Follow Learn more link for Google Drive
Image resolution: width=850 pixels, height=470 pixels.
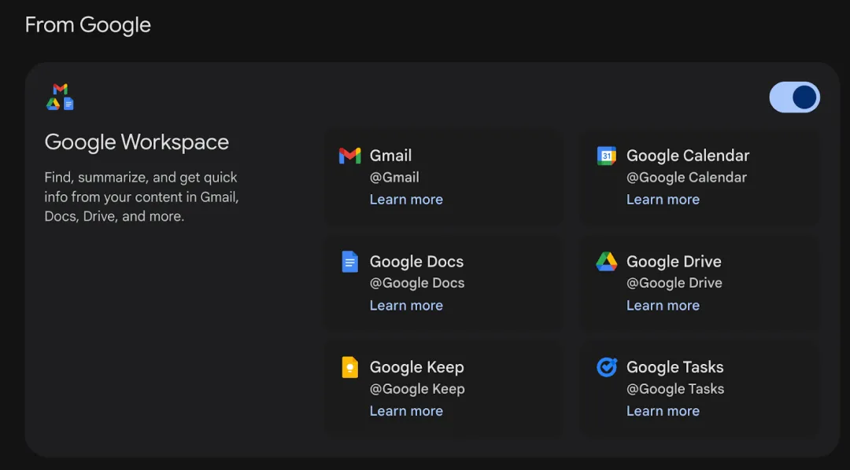[663, 306]
